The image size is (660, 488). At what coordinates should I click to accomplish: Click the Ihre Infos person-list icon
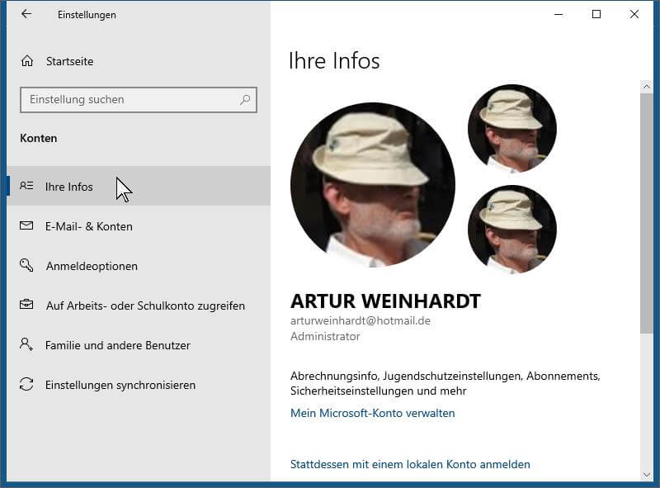pyautogui.click(x=26, y=186)
